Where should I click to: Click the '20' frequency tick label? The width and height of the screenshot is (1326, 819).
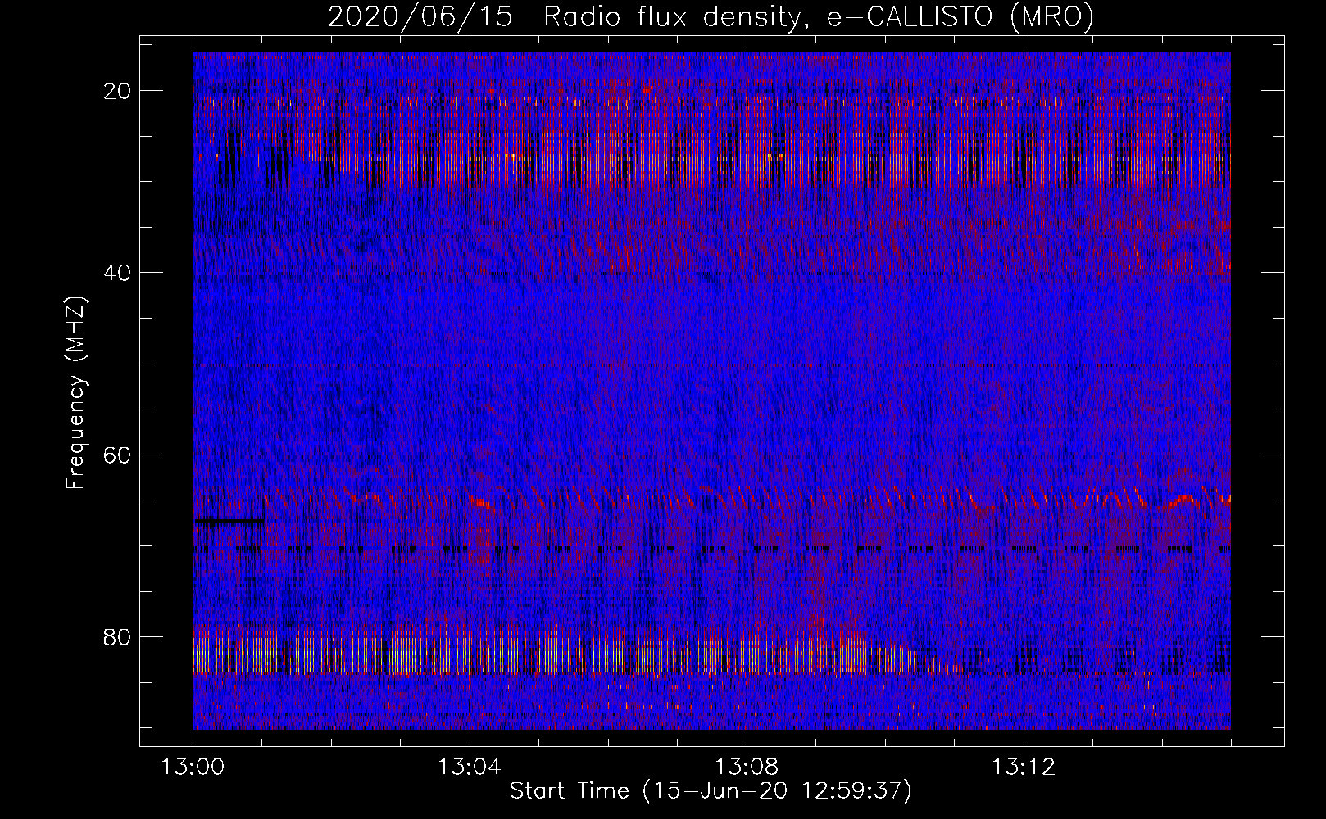click(x=118, y=91)
